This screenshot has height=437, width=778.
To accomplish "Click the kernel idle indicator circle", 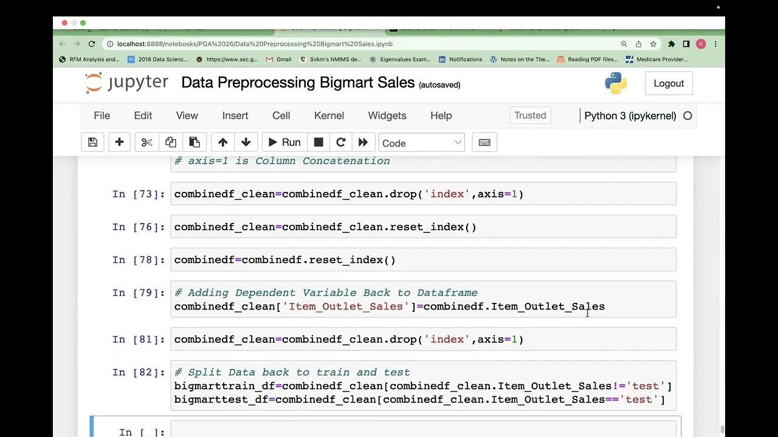I will [x=687, y=116].
